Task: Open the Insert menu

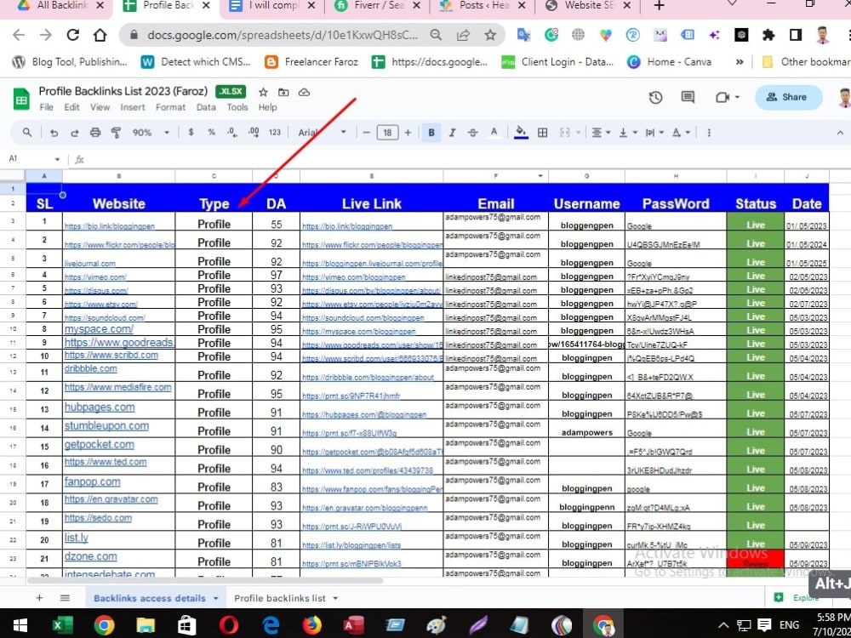Action: click(133, 107)
